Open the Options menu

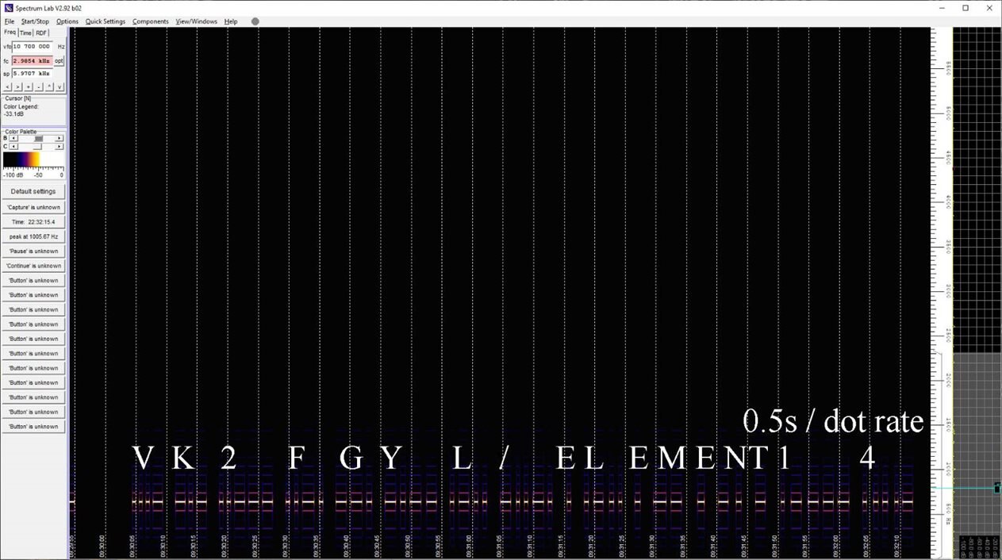(x=67, y=21)
